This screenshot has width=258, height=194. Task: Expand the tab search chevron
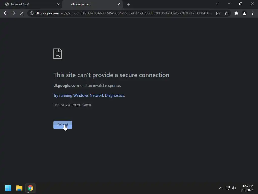click(217, 4)
